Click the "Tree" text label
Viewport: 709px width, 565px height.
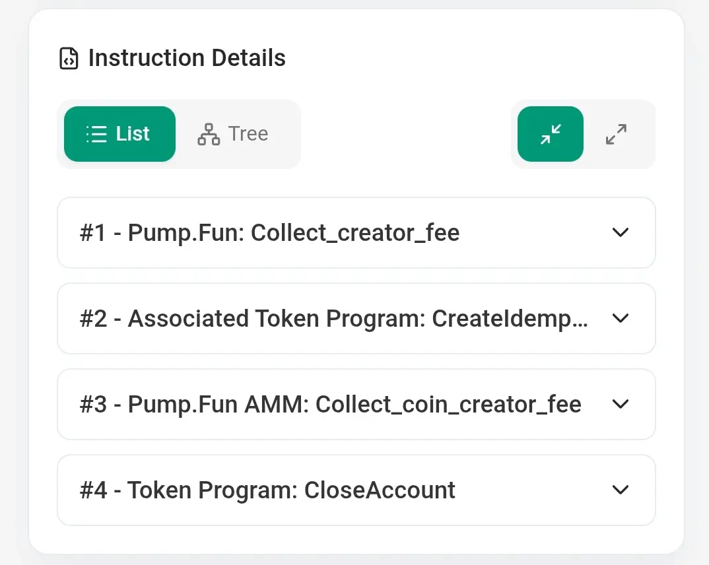coord(248,134)
